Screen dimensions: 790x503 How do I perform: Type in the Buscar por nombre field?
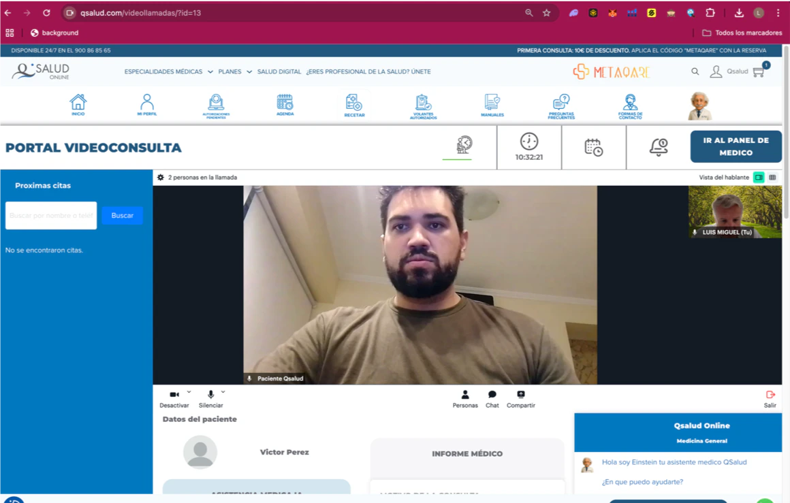pos(50,215)
